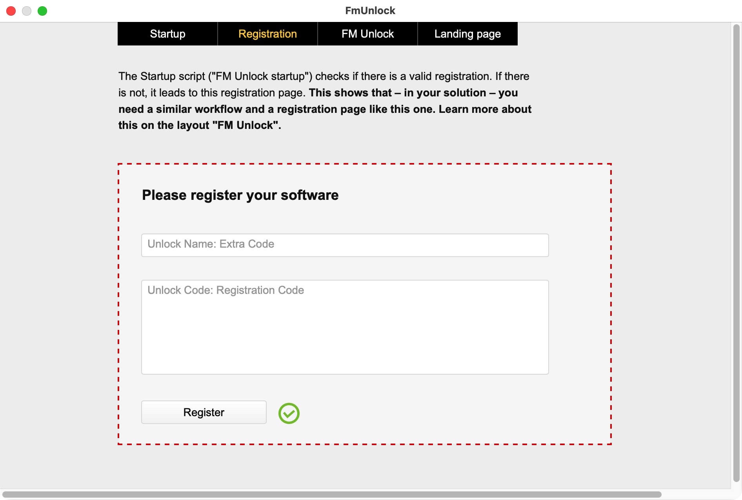Click the "Please register your software" heading

click(x=240, y=195)
